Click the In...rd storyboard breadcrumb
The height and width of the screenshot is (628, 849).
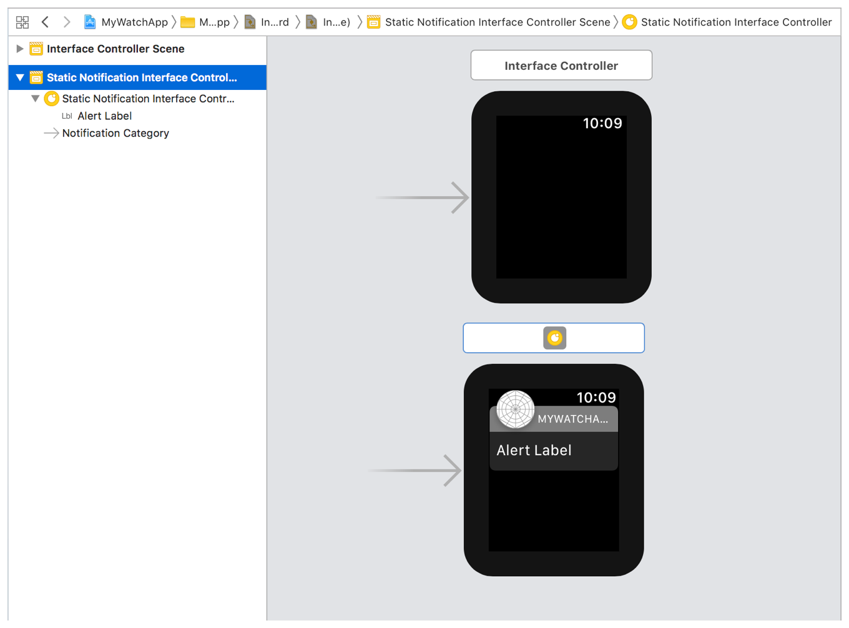click(274, 22)
